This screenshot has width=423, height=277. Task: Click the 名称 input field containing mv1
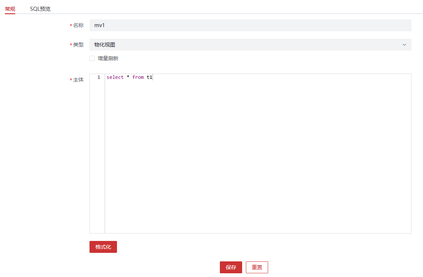(x=250, y=25)
